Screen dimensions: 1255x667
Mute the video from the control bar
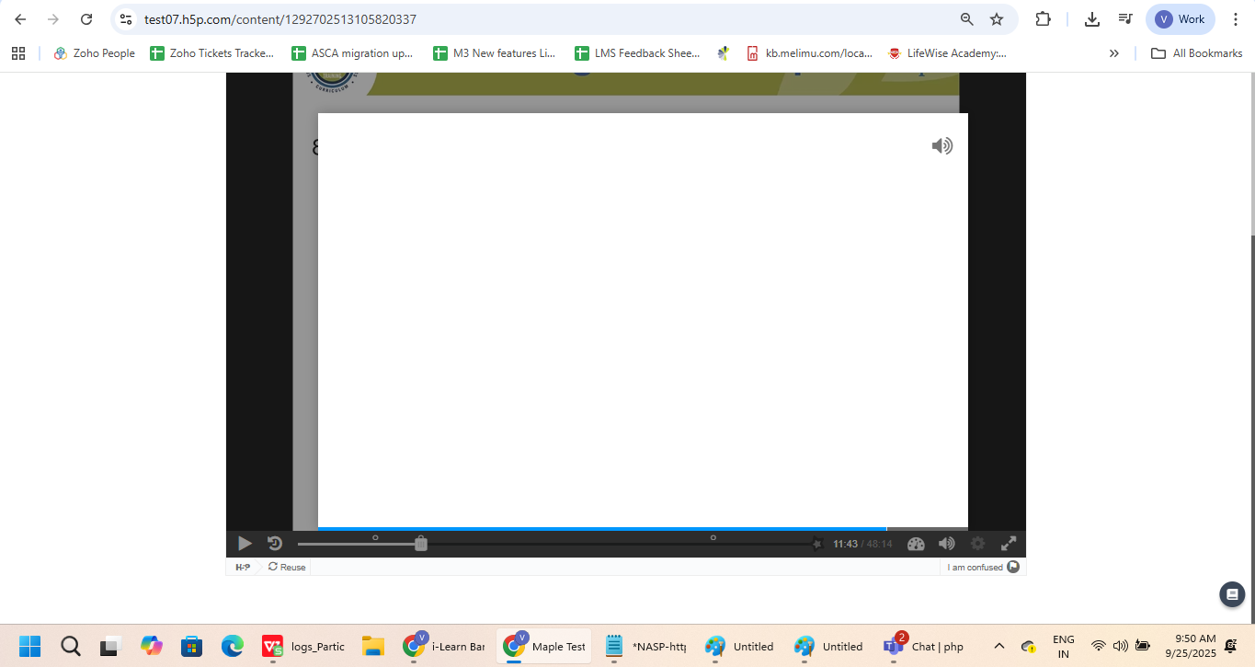pos(946,544)
